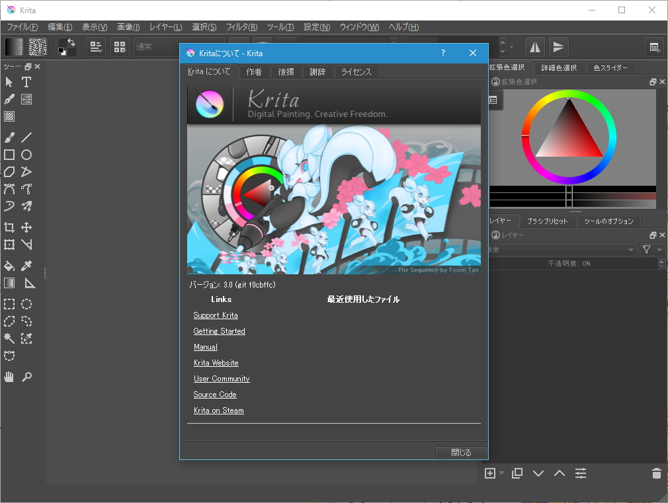668x503 pixels.
Task: Select the Move tool
Action: pos(26,227)
